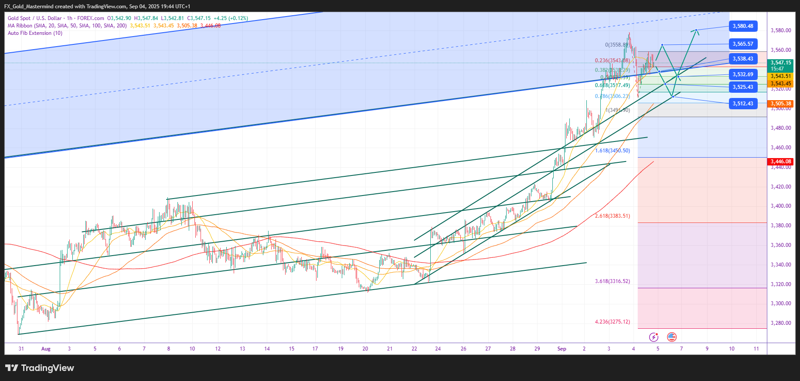
Task: Click the Sep label on time axis
Action: (x=562, y=349)
